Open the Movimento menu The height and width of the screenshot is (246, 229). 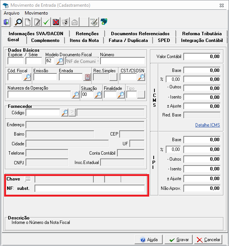pos(36,13)
